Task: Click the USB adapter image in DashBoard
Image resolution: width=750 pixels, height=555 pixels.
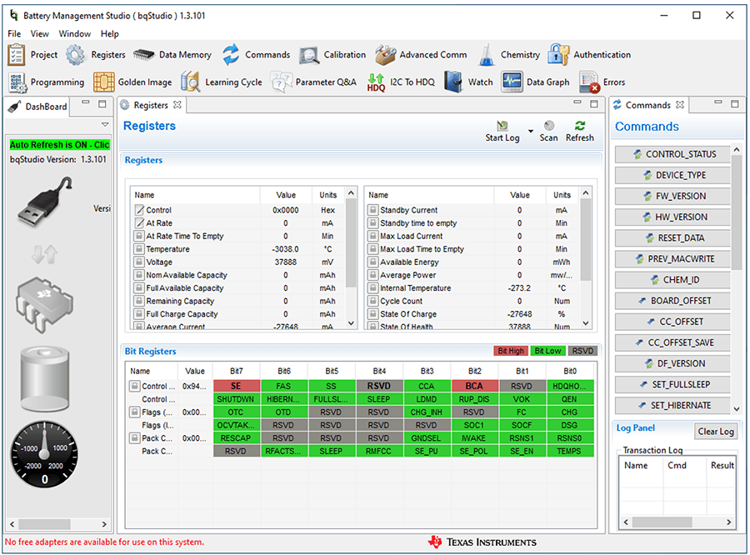Action: tap(46, 202)
